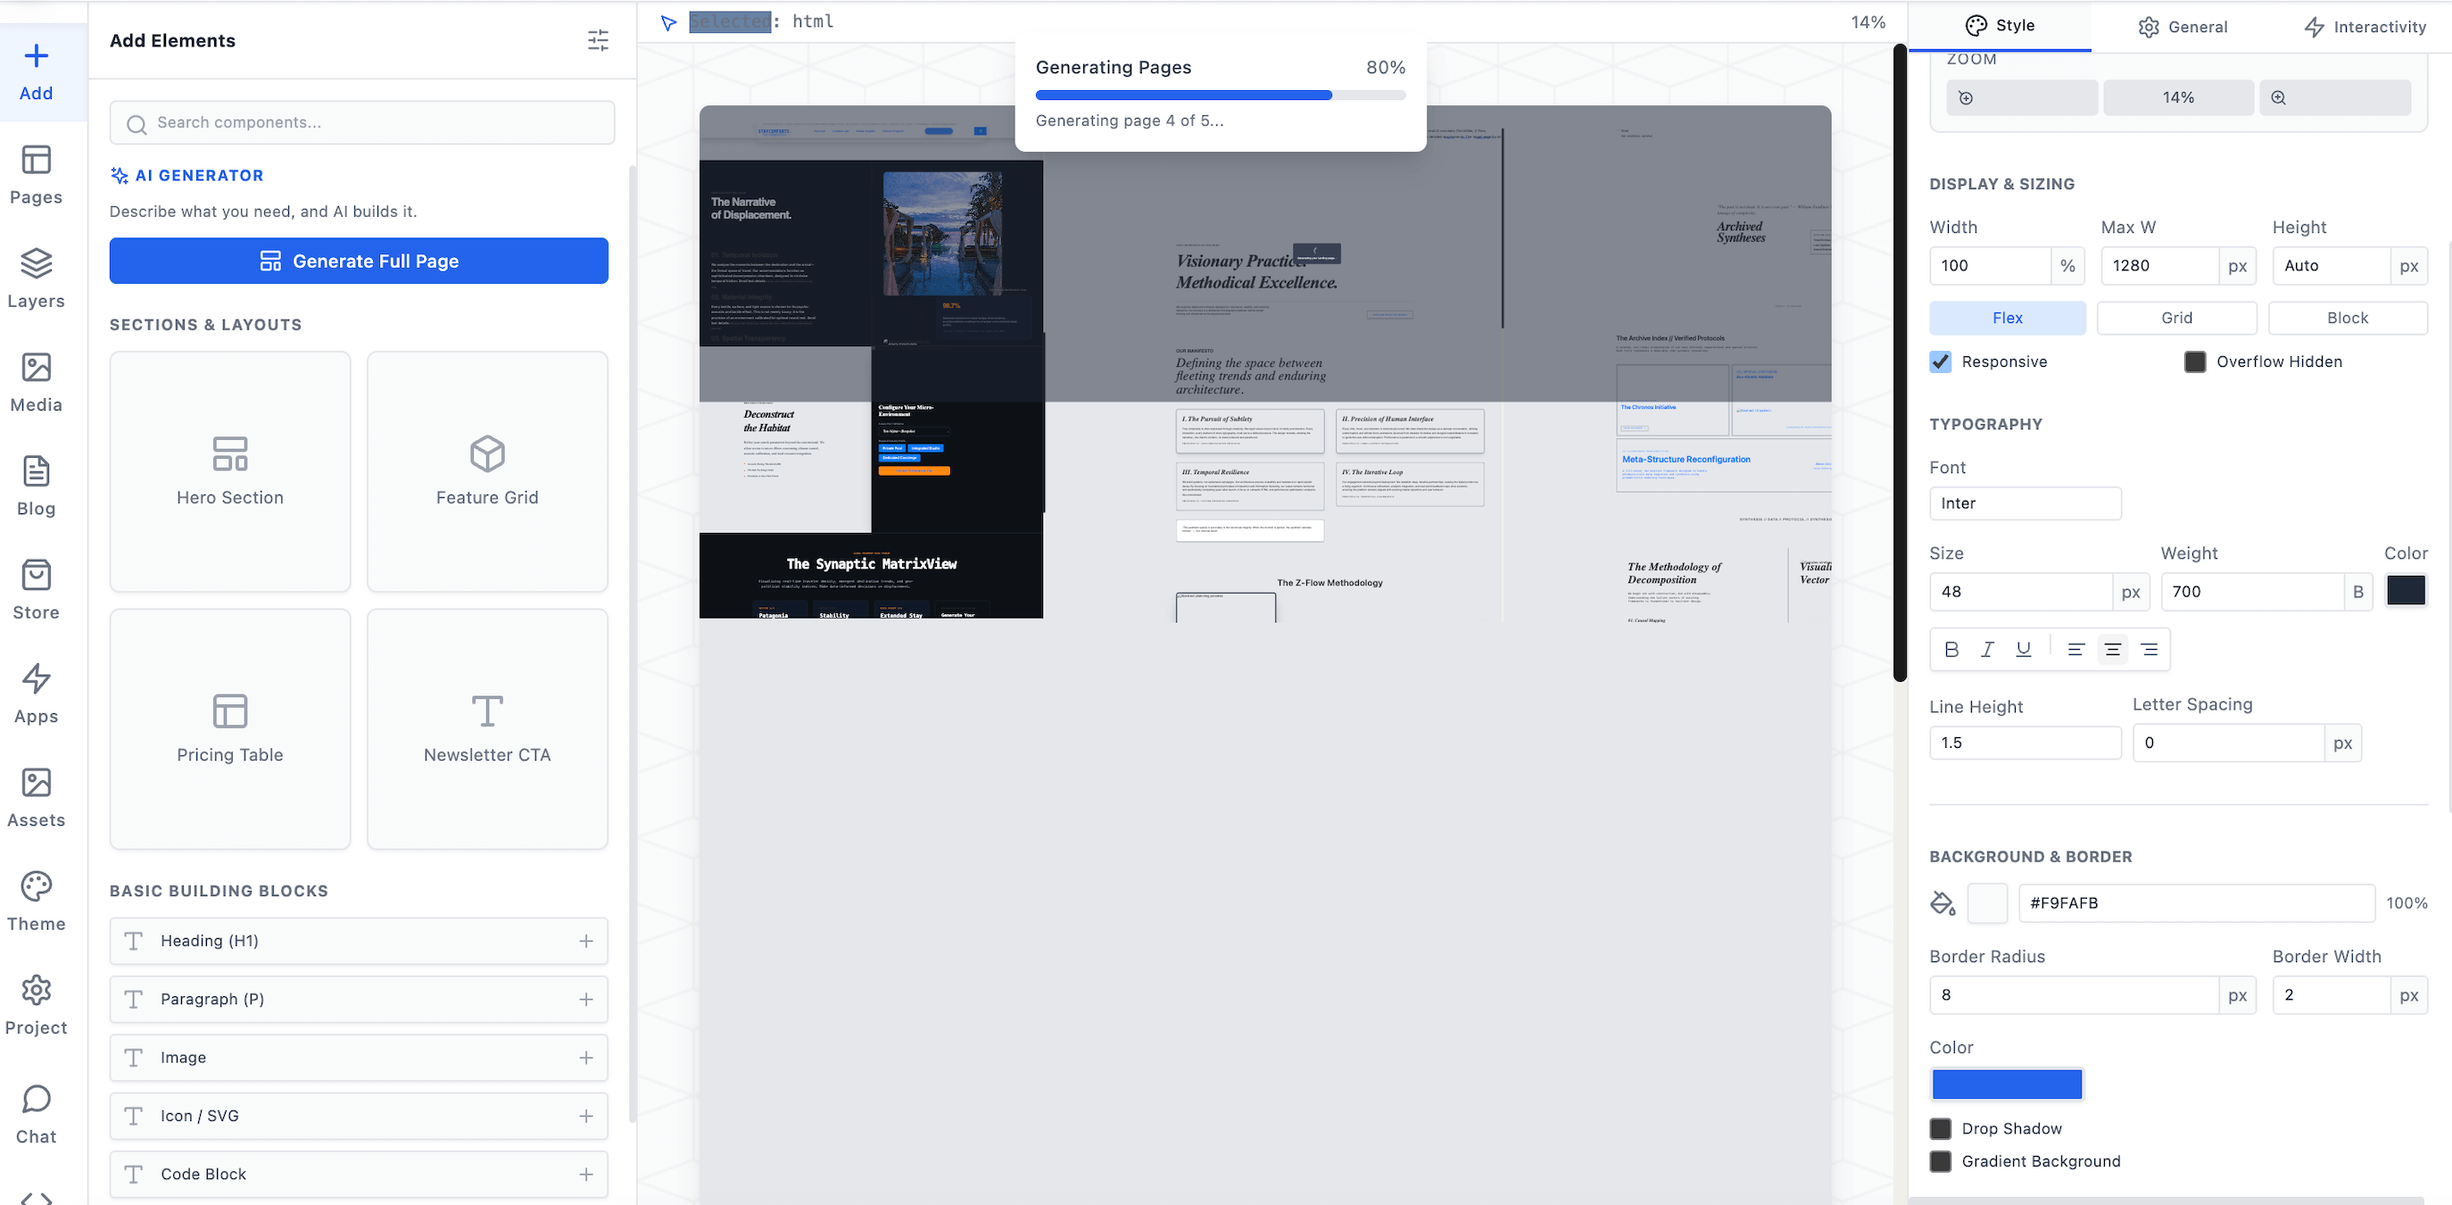The image size is (2452, 1205).
Task: Expand the Heading (H1) add plus
Action: click(x=586, y=942)
